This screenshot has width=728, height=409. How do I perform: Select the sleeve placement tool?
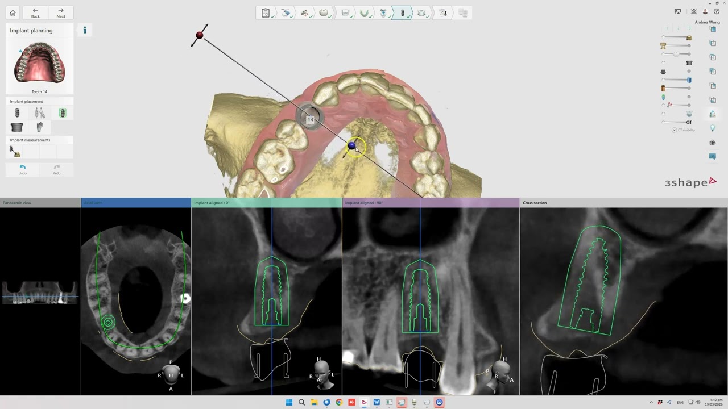pyautogui.click(x=17, y=127)
